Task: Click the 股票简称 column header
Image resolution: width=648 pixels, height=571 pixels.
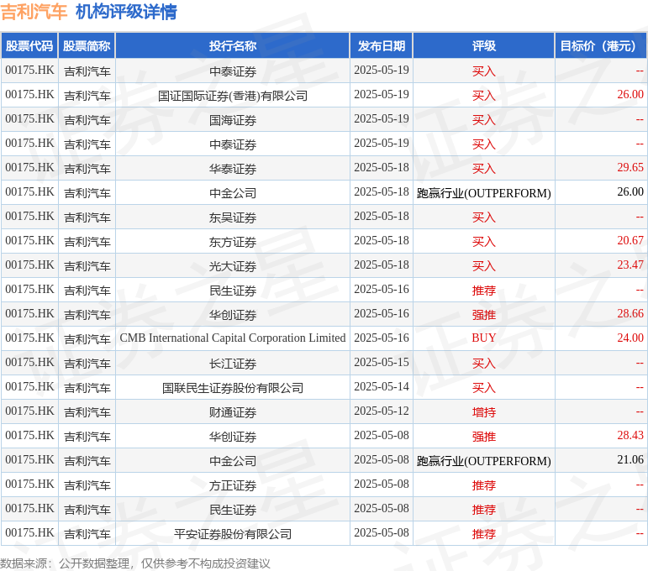Action: tap(87, 46)
